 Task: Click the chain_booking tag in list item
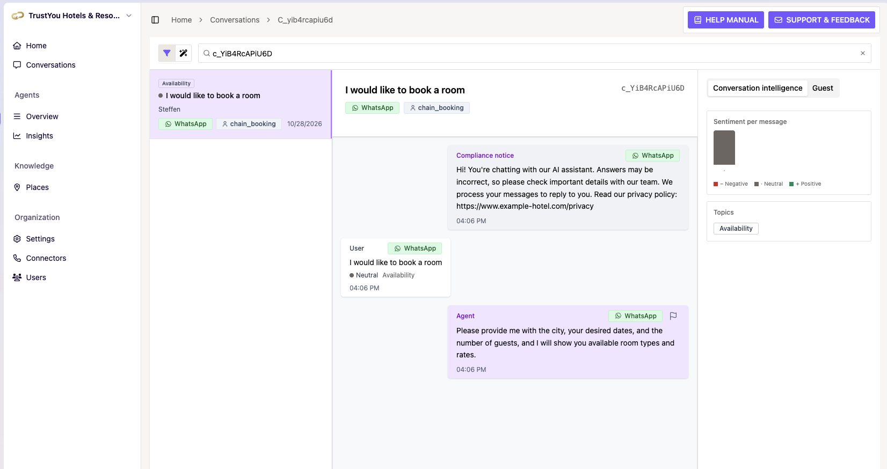point(249,124)
